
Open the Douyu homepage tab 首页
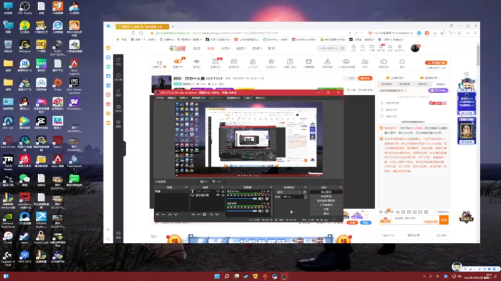(197, 49)
